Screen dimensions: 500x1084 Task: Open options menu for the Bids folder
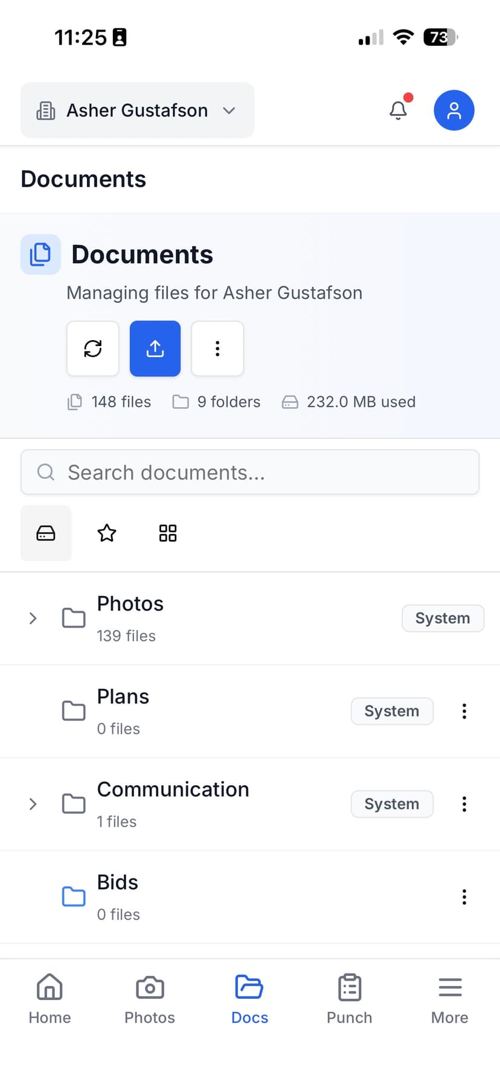[464, 897]
